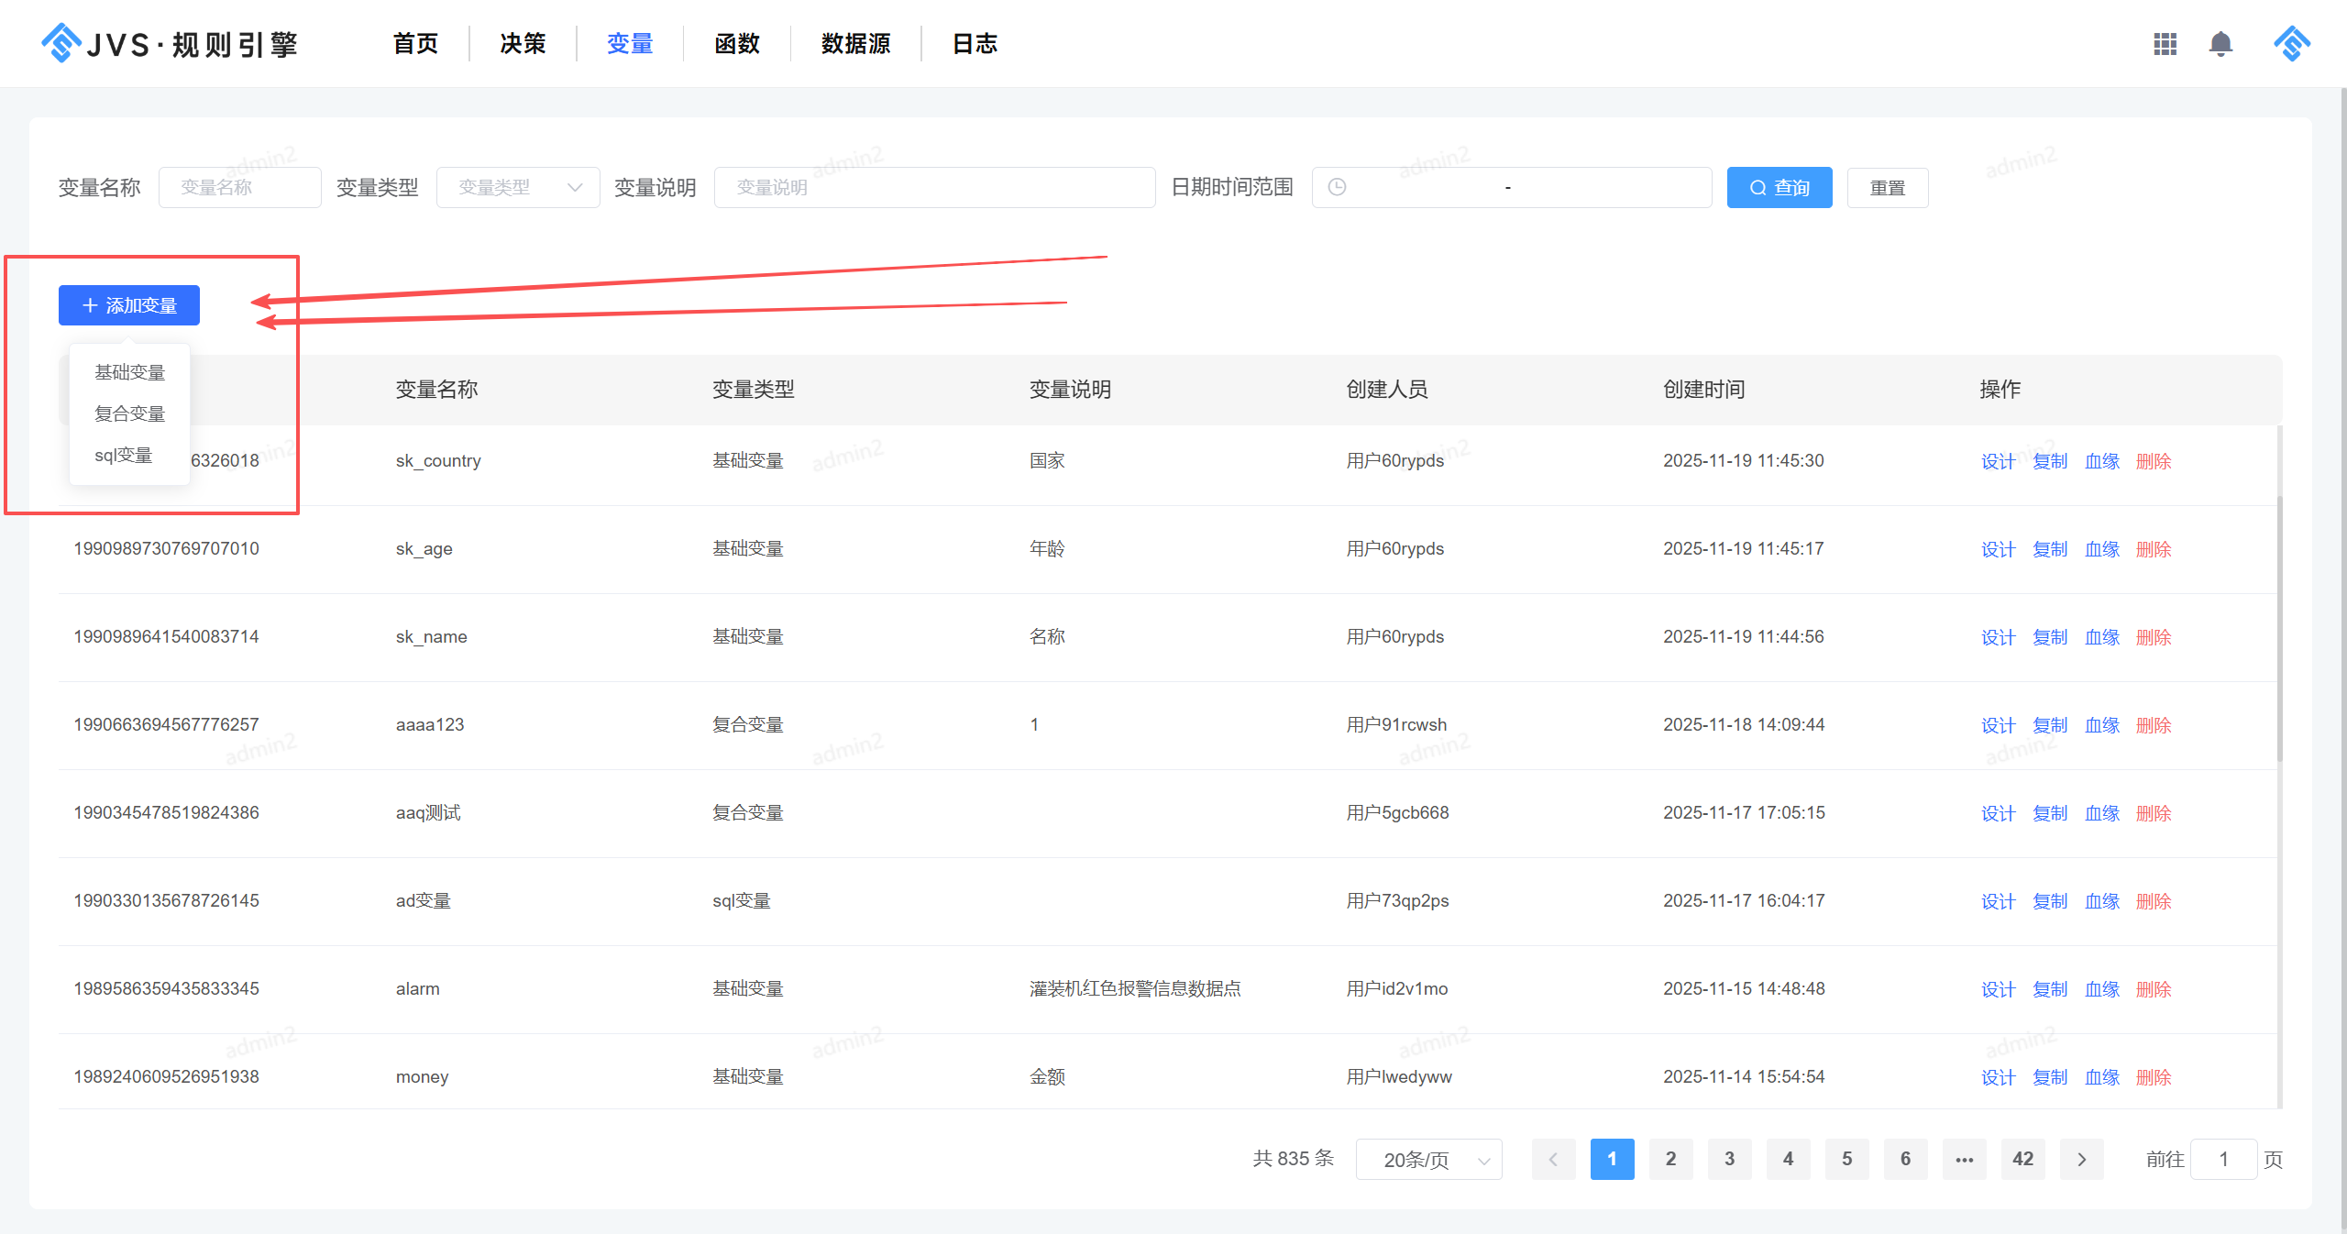2347x1234 pixels.
Task: Click the 重置 reset button
Action: coord(1888,187)
